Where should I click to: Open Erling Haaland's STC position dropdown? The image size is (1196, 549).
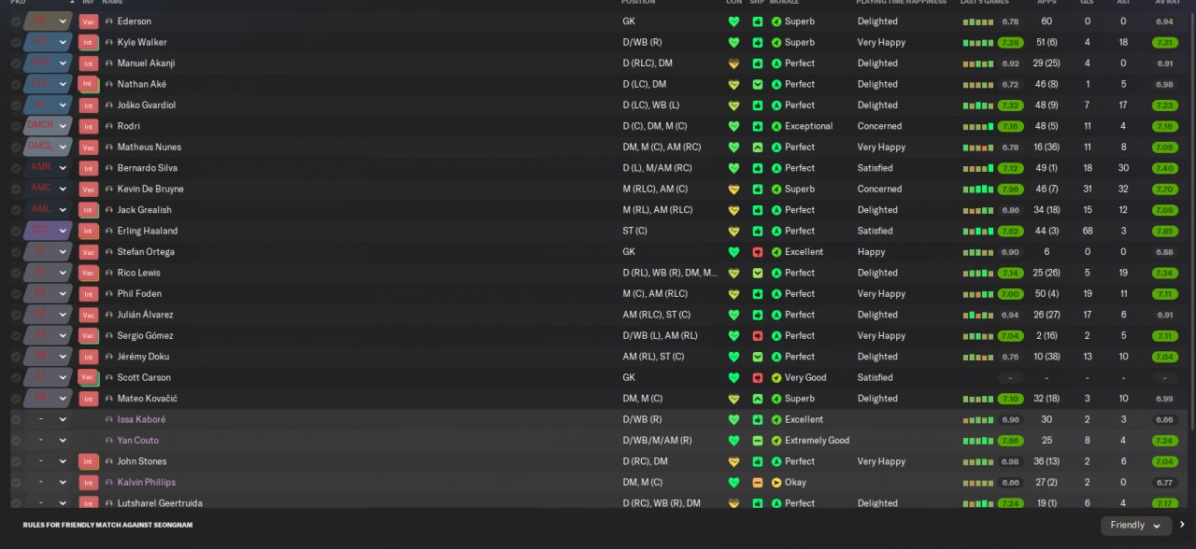click(49, 231)
